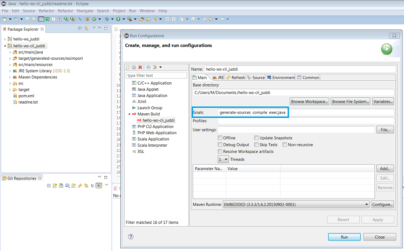
Task: Delete the selected launch configuration with the red X
Action: tap(140, 67)
